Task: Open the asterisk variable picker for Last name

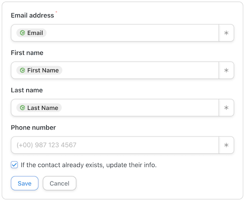Action: (x=226, y=108)
